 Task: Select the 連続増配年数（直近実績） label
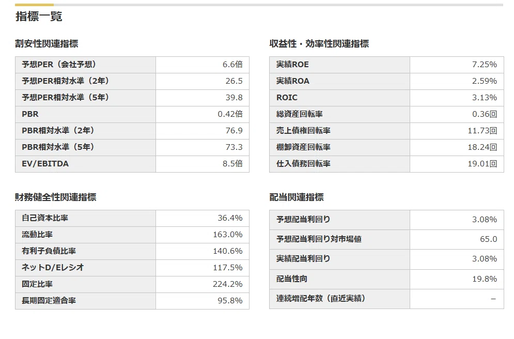click(321, 299)
